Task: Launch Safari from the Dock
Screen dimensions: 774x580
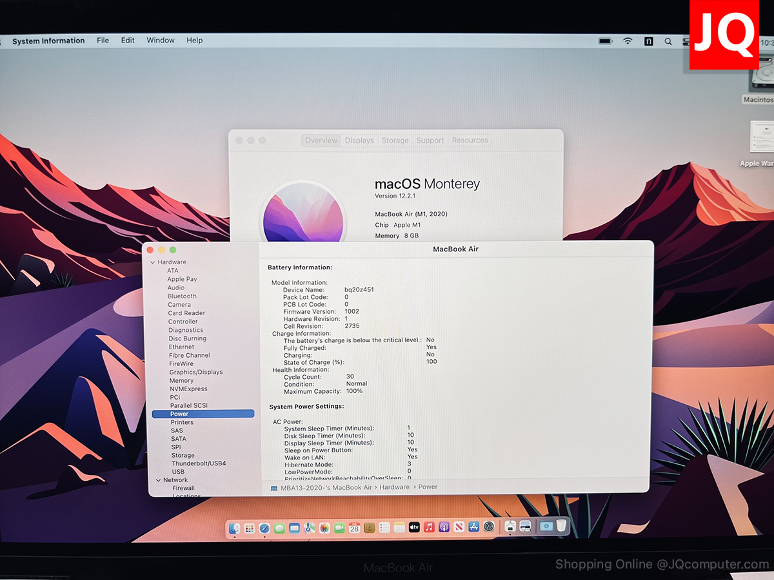Action: point(264,528)
